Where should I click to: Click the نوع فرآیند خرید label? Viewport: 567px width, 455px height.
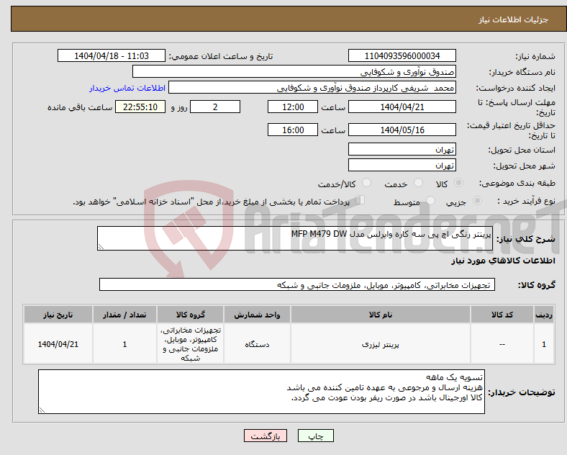[526, 201]
